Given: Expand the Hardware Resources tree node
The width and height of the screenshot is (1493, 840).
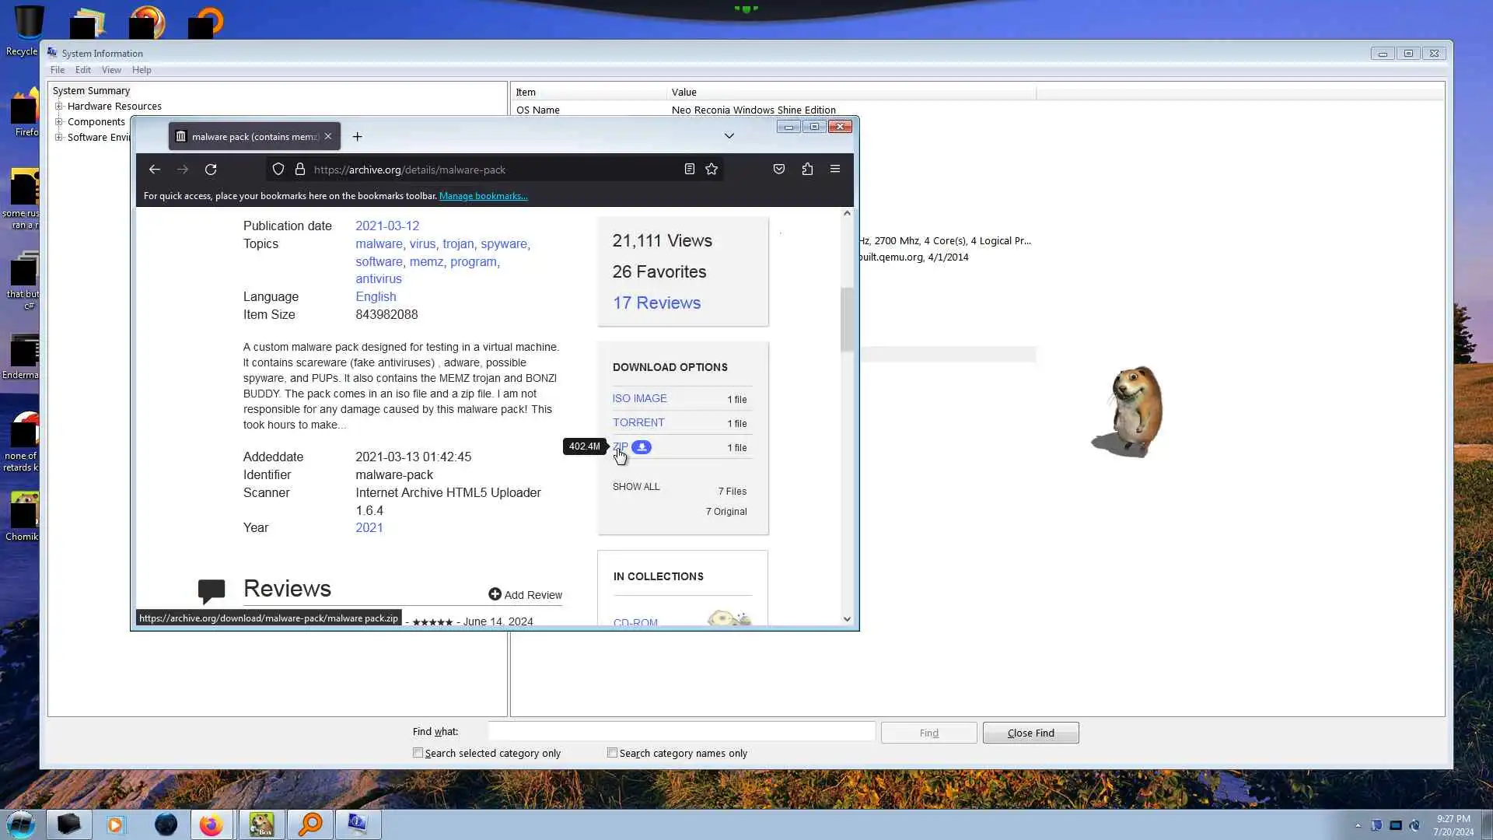Looking at the screenshot, I should 59,107.
